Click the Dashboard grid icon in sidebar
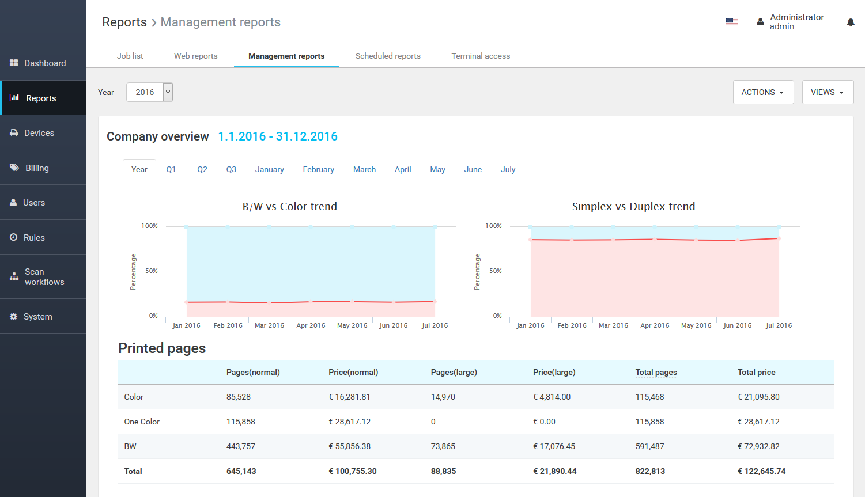 pos(14,63)
